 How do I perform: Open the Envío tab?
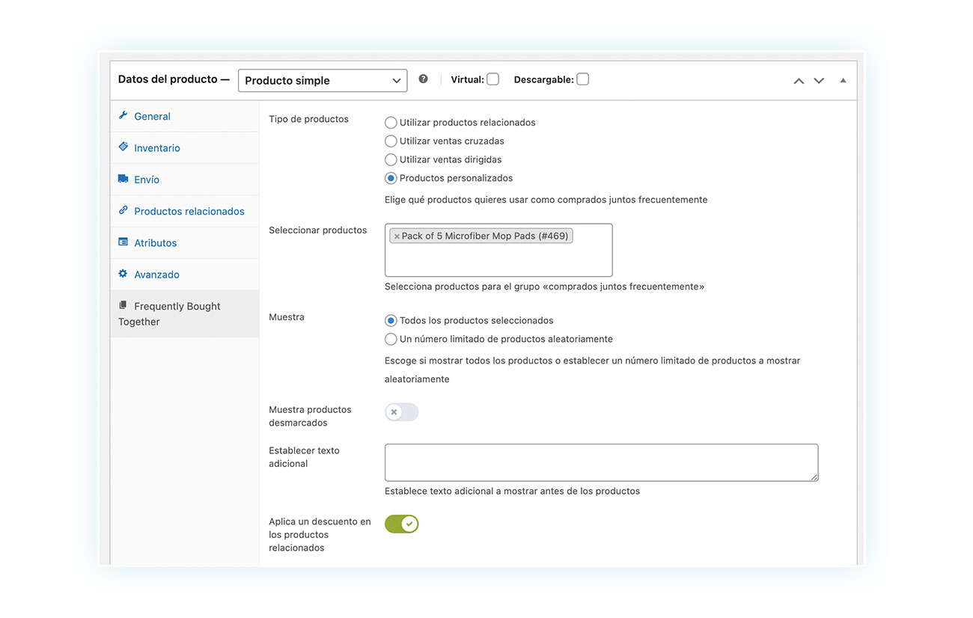point(185,179)
